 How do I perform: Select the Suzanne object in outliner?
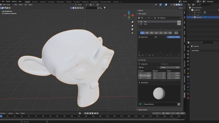click(199, 17)
